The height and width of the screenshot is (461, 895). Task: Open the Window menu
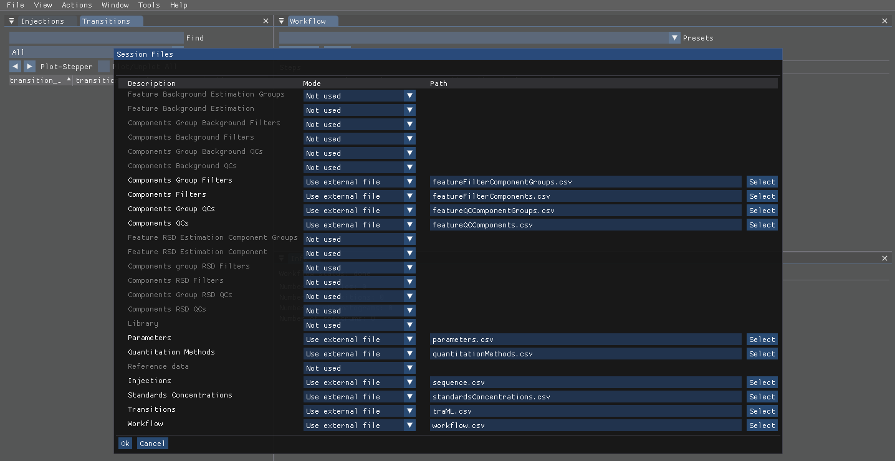(115, 5)
